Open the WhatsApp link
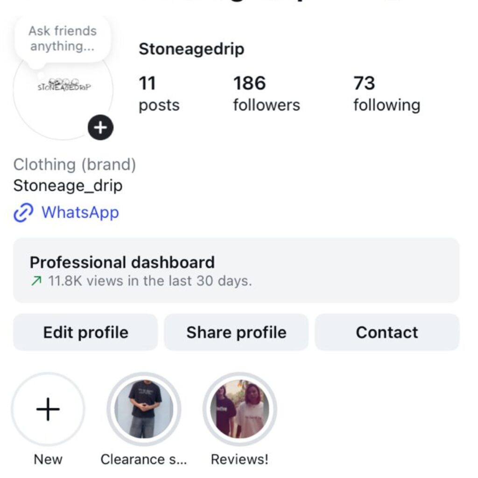Screen dimensions: 478x478 [80, 212]
